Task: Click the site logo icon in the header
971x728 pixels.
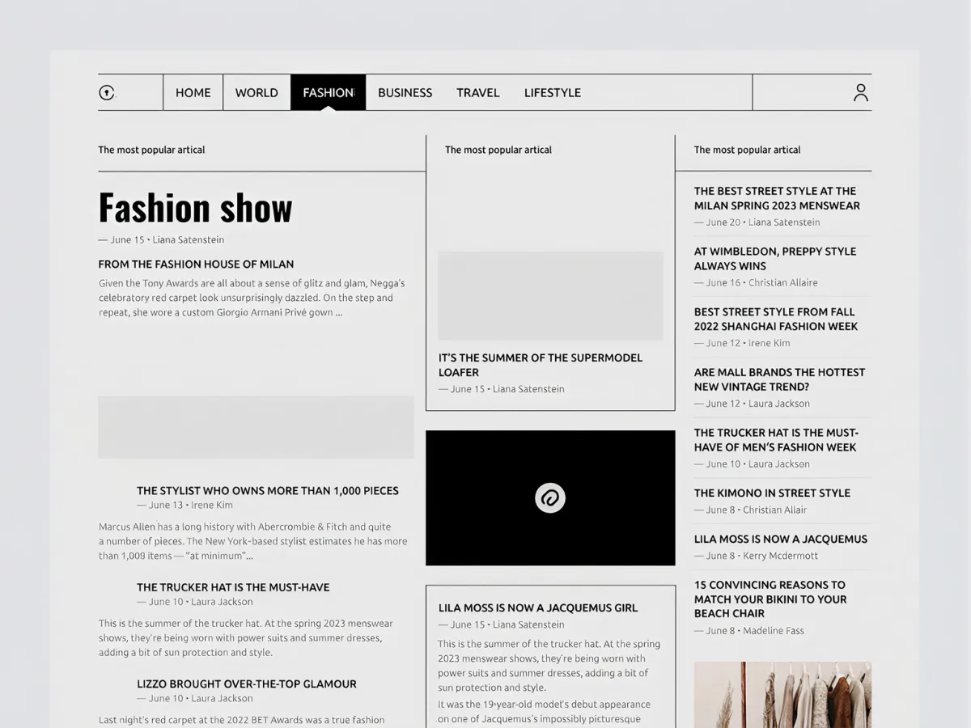Action: (x=107, y=92)
